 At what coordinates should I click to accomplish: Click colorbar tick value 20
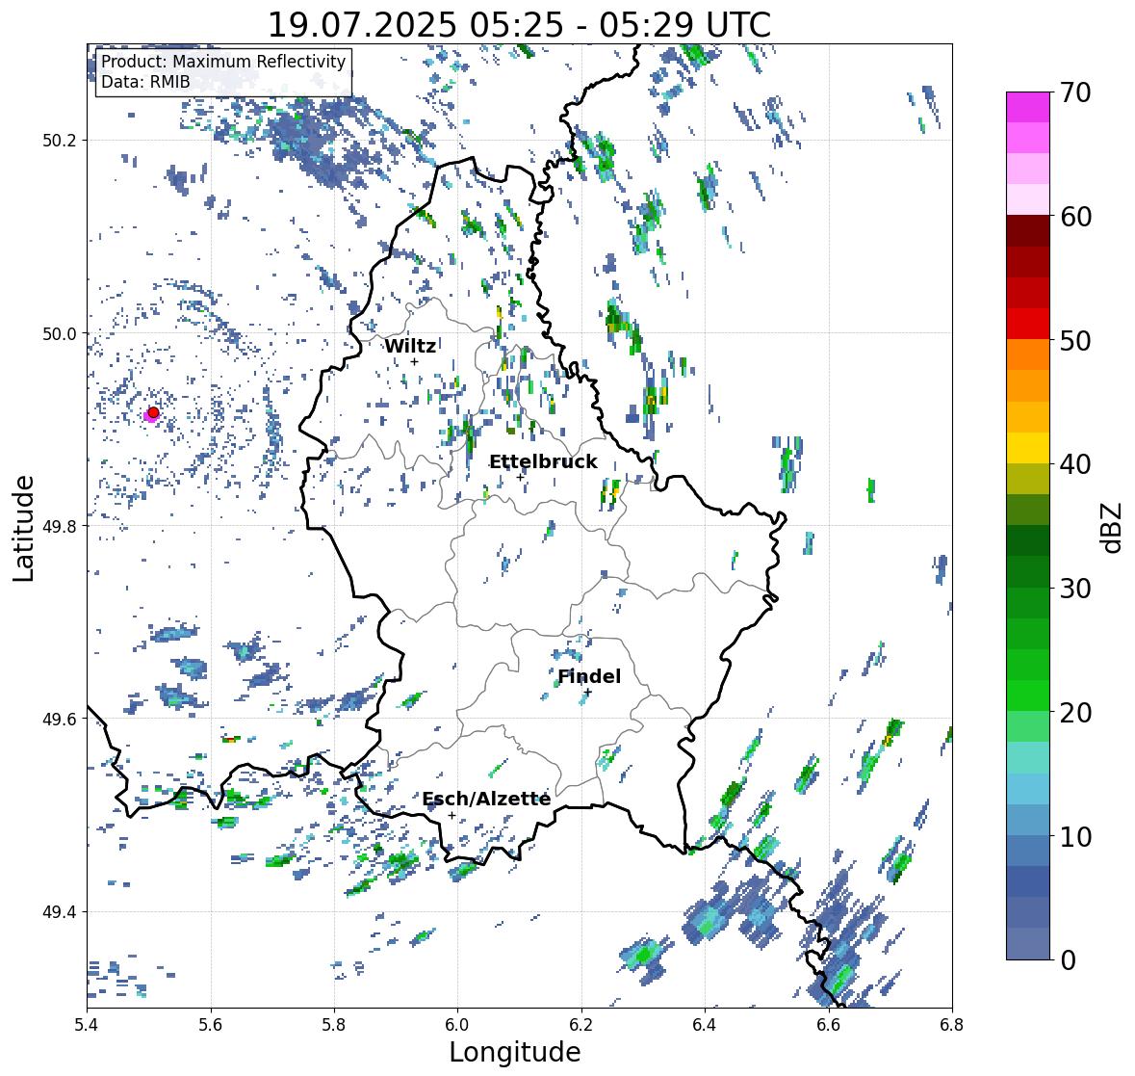coord(1075,713)
